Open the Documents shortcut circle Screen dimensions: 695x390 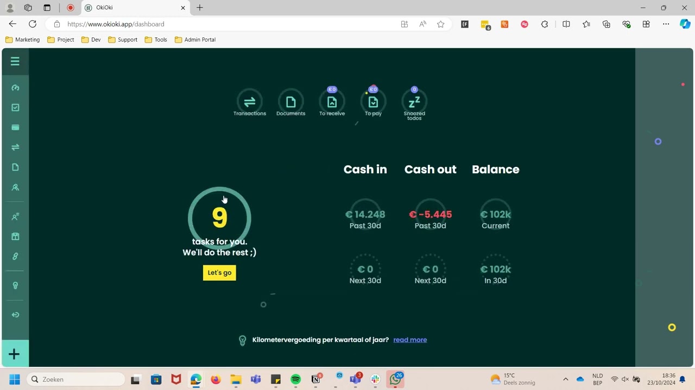(291, 102)
